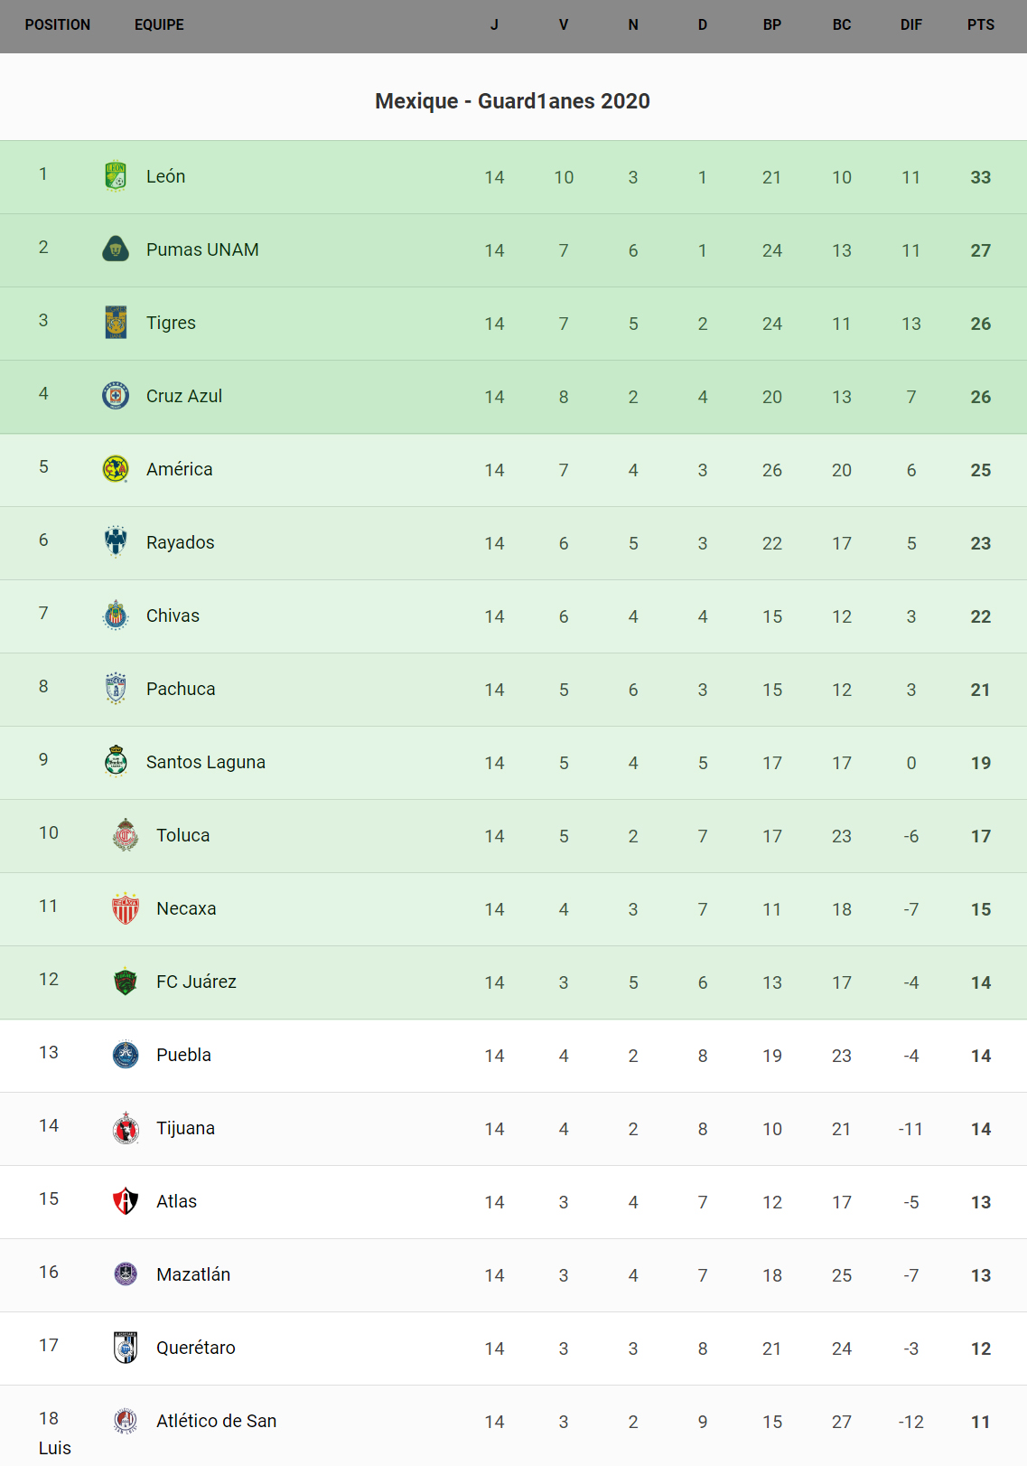1027x1466 pixels.
Task: Click the Cruz Azul team badge
Action: click(x=116, y=396)
